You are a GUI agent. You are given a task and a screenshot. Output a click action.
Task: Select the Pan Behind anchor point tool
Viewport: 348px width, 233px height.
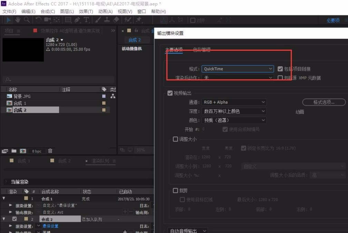[57, 20]
